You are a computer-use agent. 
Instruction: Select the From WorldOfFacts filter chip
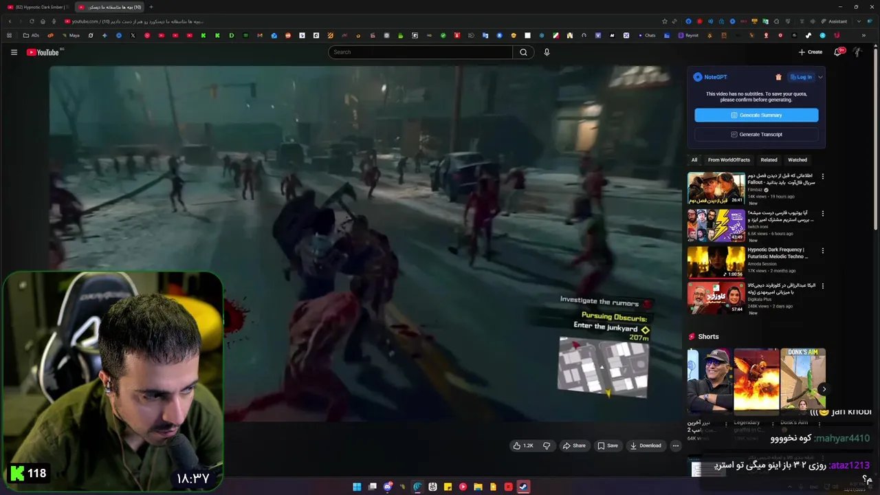729,160
